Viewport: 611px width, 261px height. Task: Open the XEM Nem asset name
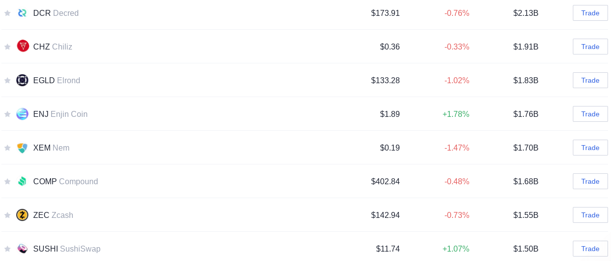click(51, 148)
